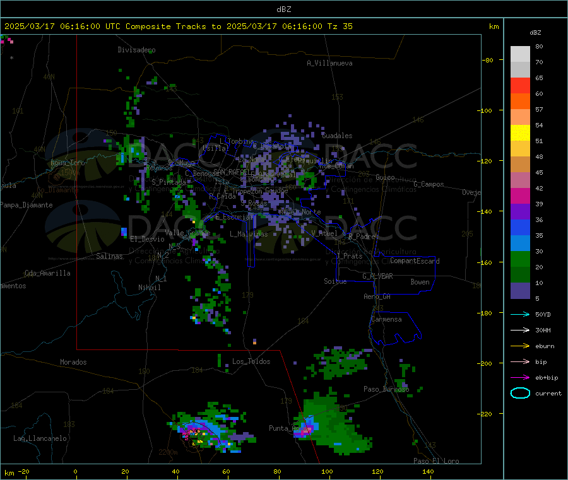
Task: Click the 'G_ALVEAR' map label
Action: pyautogui.click(x=377, y=276)
